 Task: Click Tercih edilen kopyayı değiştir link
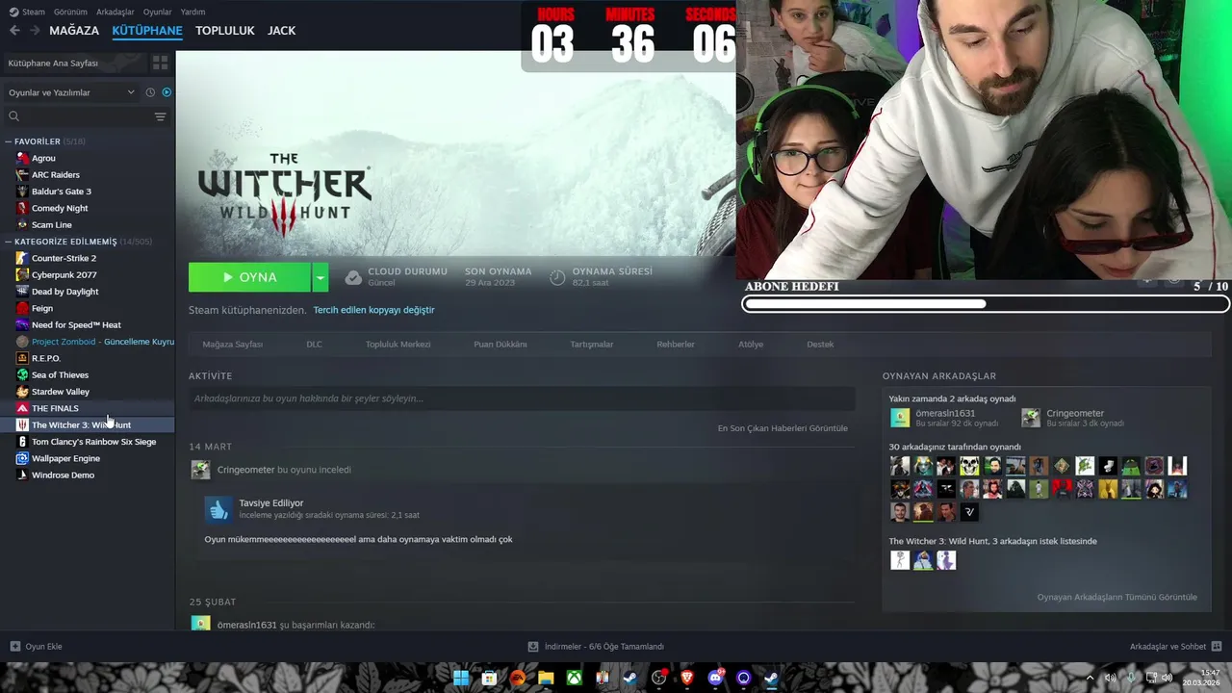coord(373,310)
